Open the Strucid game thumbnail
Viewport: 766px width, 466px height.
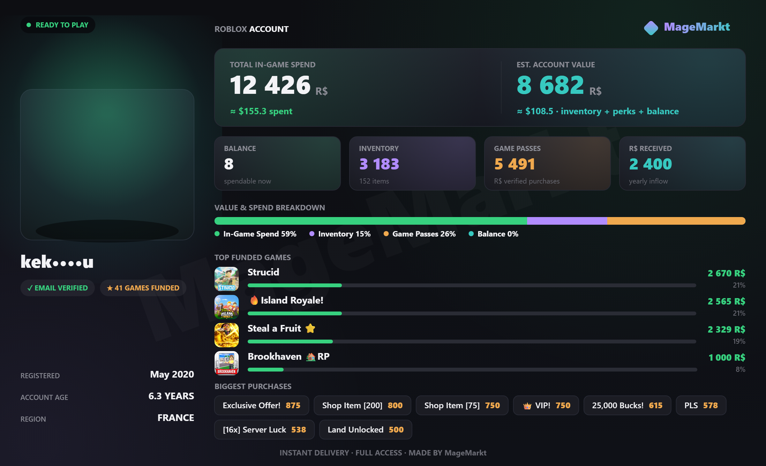pyautogui.click(x=227, y=279)
